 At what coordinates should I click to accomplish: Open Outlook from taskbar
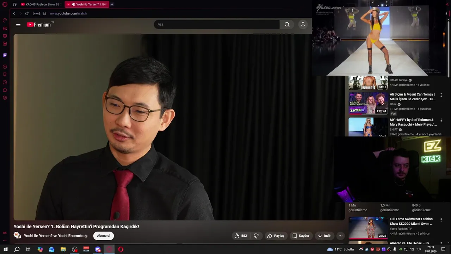[x=51, y=249]
